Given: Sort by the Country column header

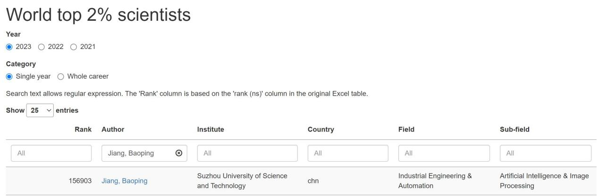Looking at the screenshot, I should click(320, 130).
